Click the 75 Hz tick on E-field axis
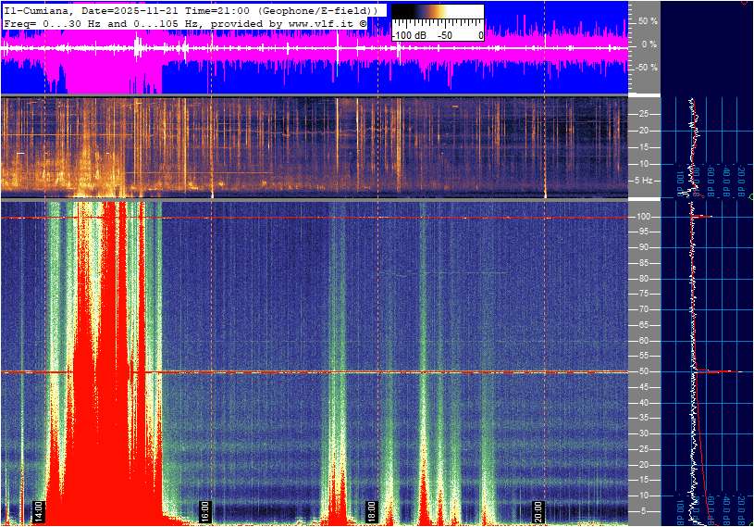Screen dimensions: 754x527 (644, 294)
